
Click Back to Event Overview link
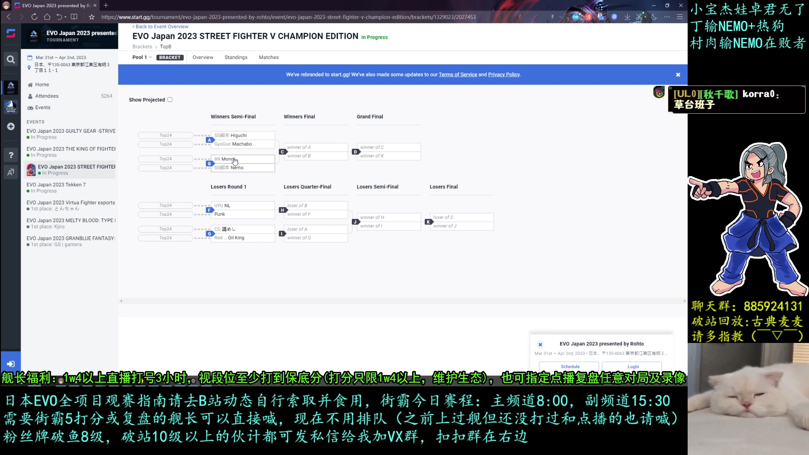(x=162, y=26)
